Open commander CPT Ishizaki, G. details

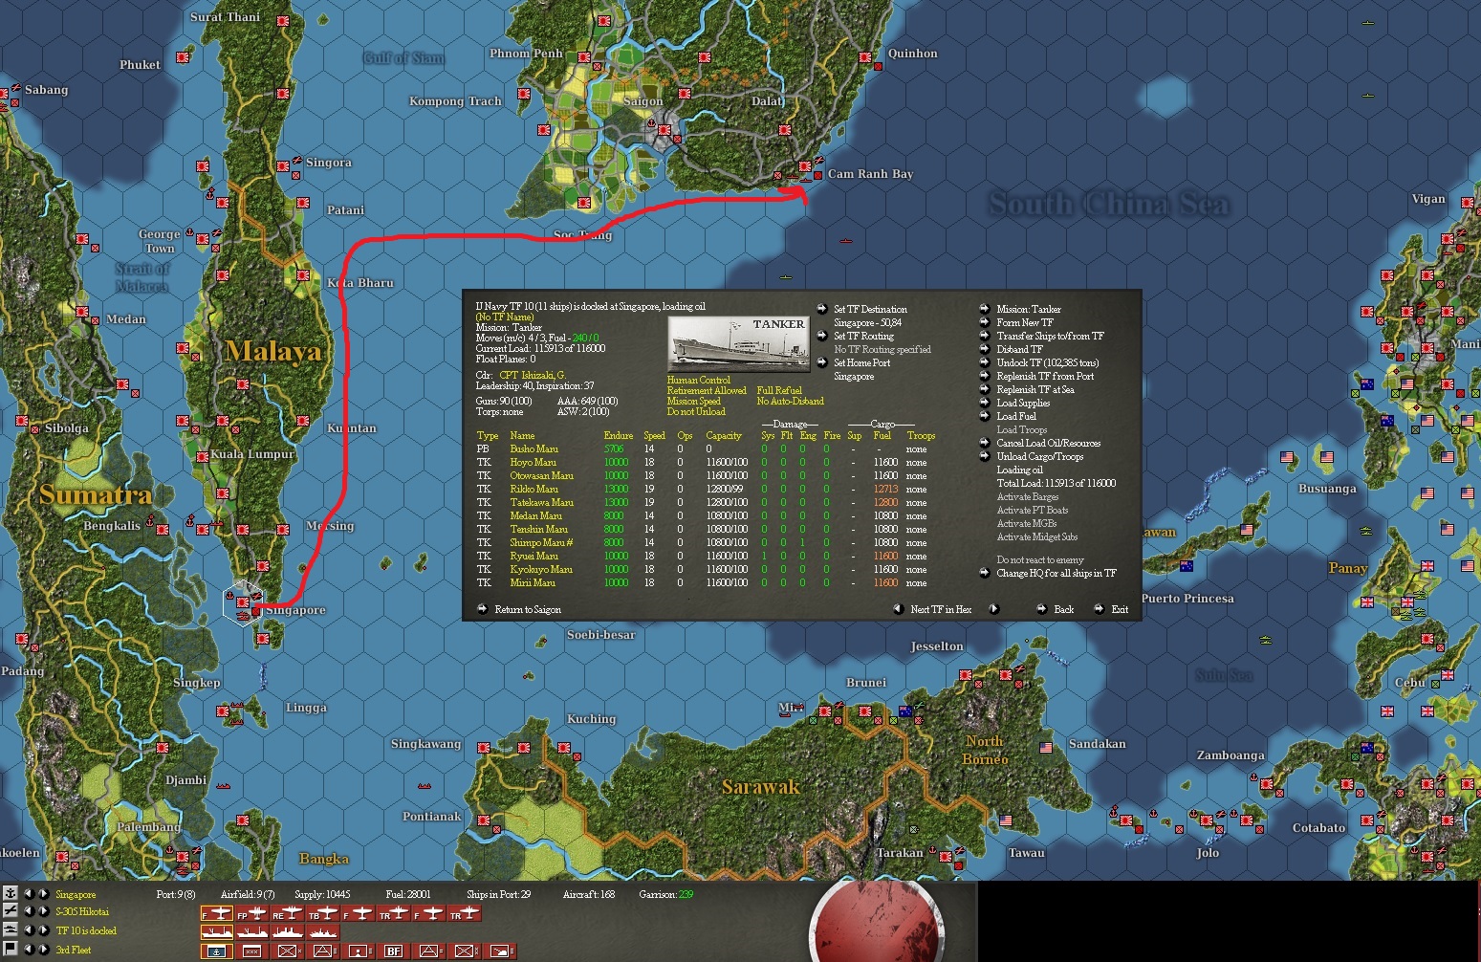[532, 375]
